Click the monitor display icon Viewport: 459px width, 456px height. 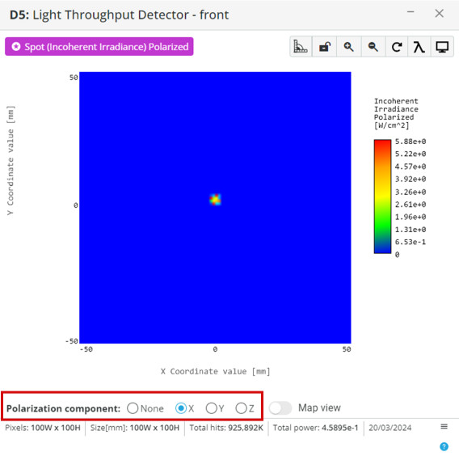442,47
